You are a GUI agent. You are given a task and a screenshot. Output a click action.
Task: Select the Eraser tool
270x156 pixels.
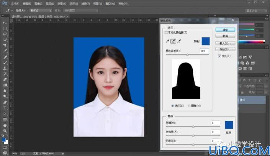[x=5, y=80]
